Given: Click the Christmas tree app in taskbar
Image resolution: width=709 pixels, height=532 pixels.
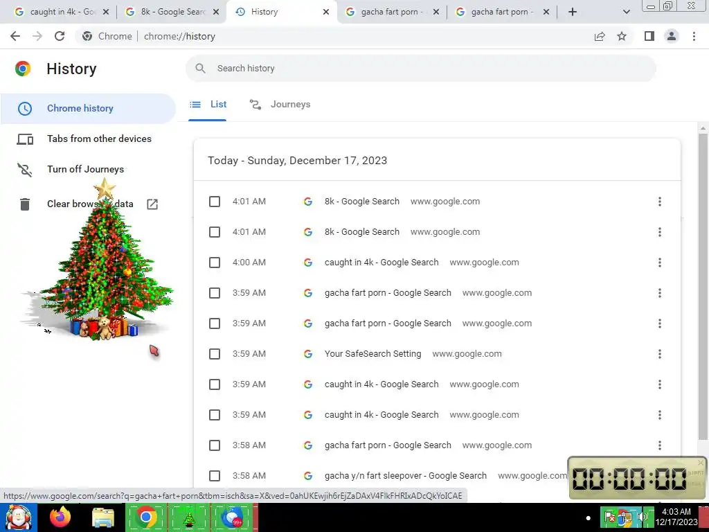Looking at the screenshot, I should 189,517.
